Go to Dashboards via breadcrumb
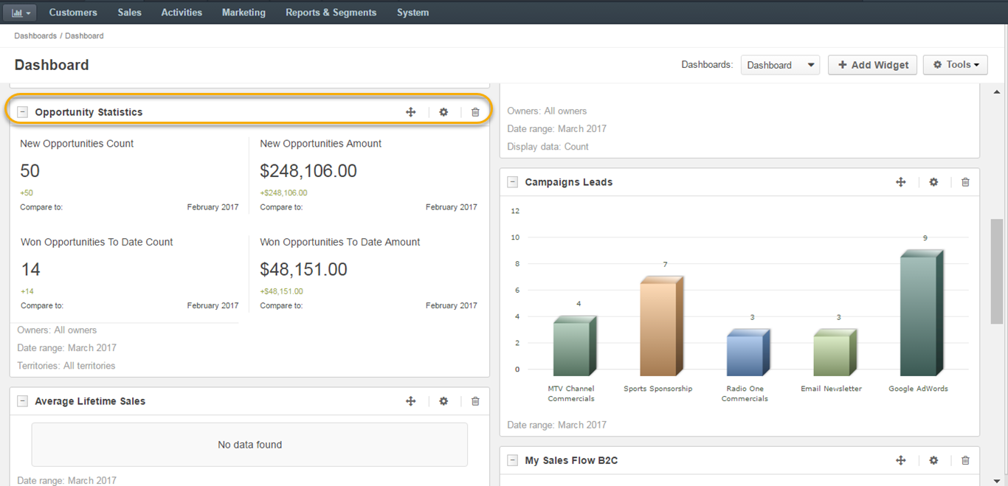 pos(35,35)
